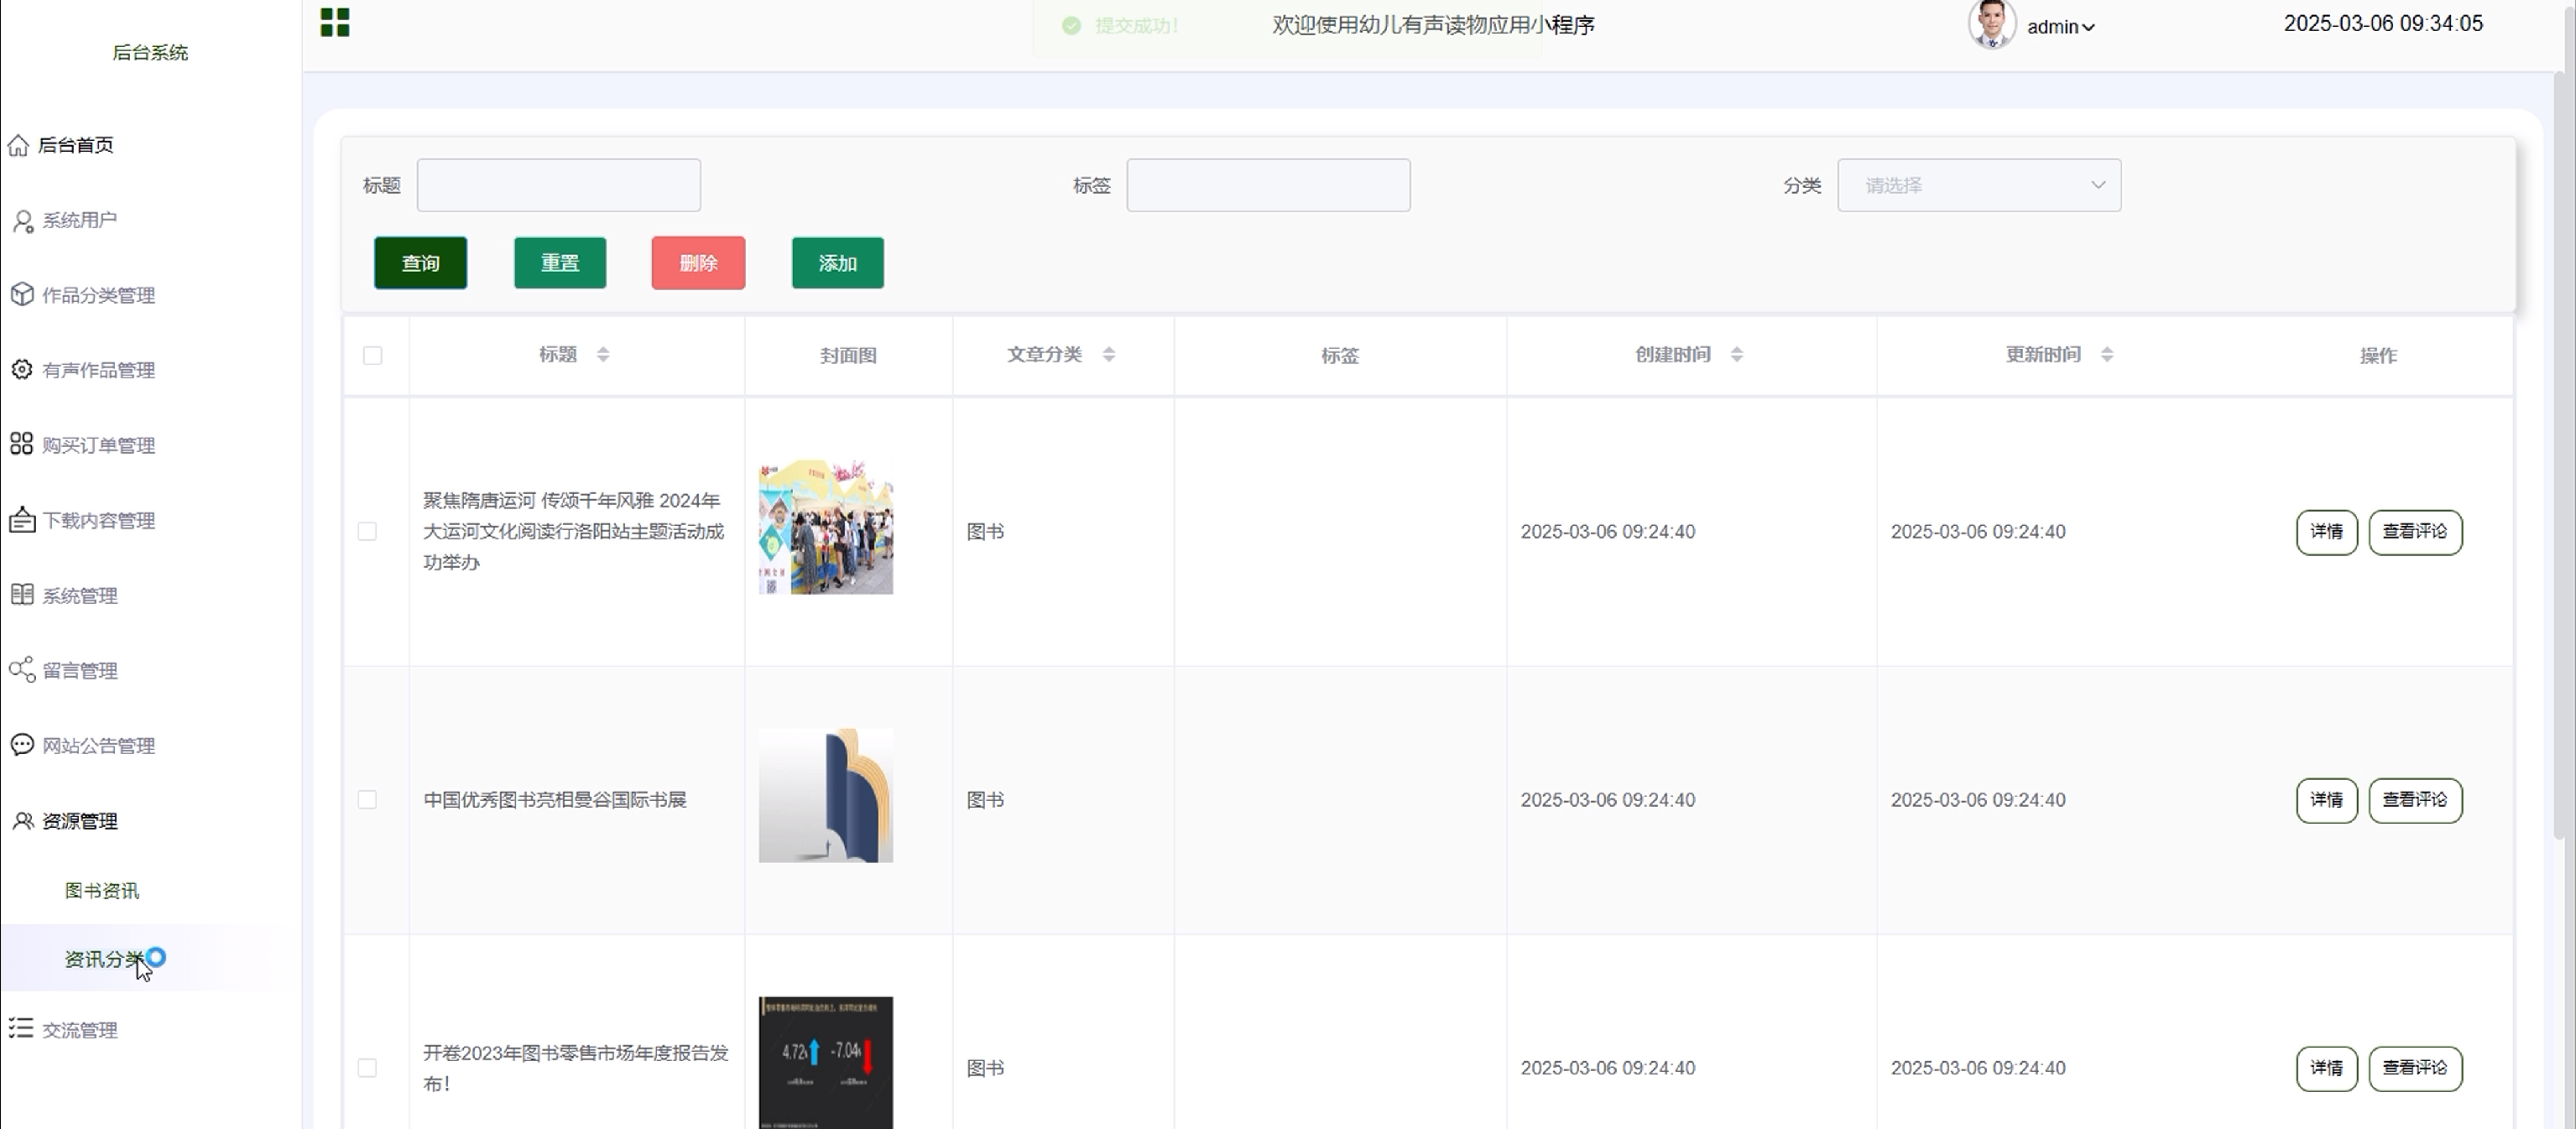
Task: Open 系统管理 menu in the sidebar
Action: click(80, 596)
